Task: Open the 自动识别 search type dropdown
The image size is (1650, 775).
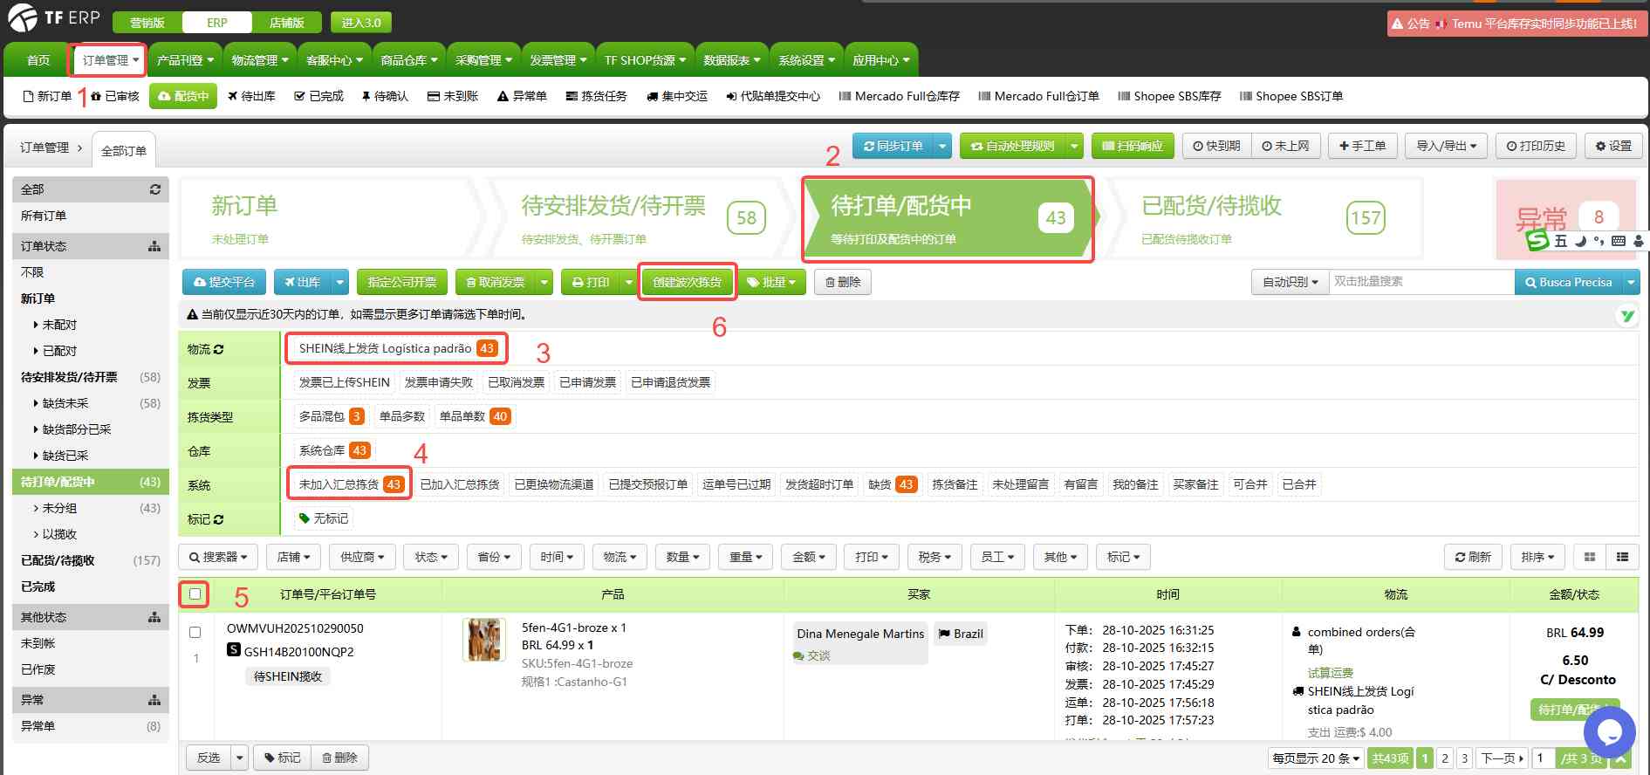Action: tap(1291, 282)
